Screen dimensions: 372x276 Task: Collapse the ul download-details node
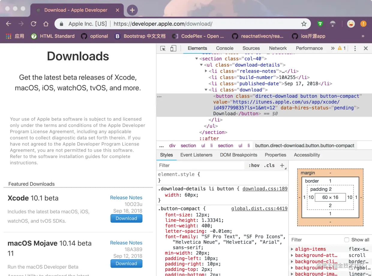[x=201, y=65]
